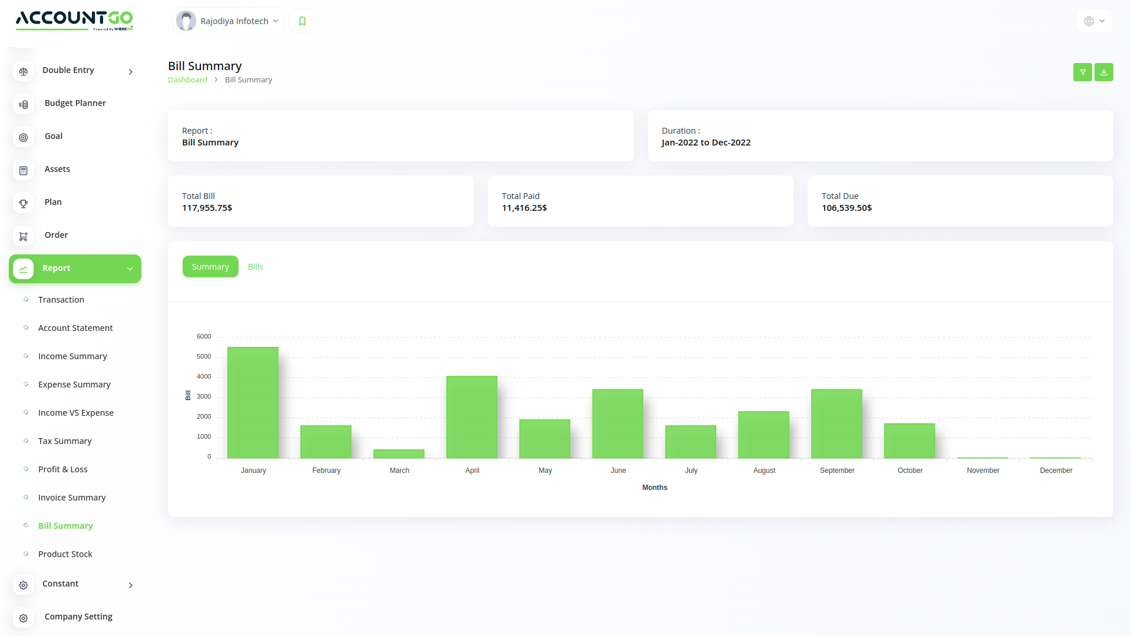The image size is (1131, 636).
Task: Click the green download icon button
Action: tap(1103, 72)
